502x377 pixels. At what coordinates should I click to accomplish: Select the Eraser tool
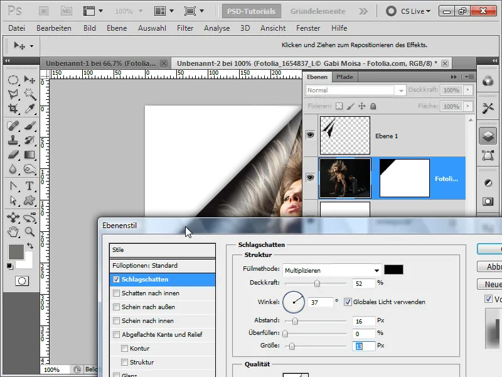coord(13,155)
